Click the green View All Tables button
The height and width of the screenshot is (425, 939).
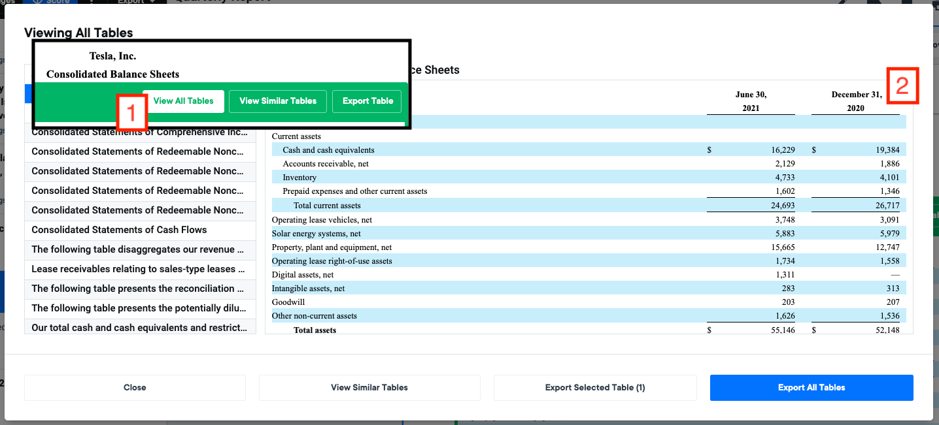coord(183,101)
